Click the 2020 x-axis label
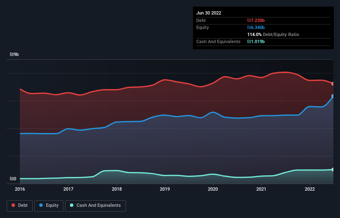 213,189
